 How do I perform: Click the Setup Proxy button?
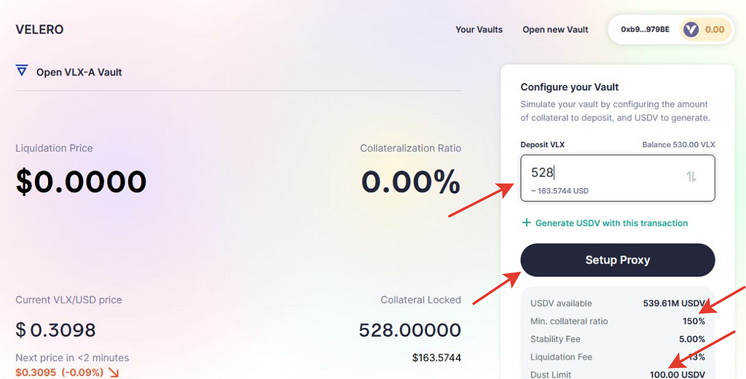(x=618, y=260)
